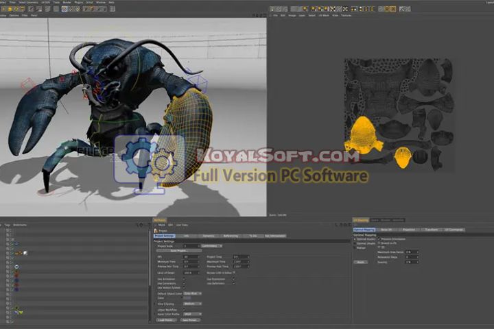This screenshot has height=329, width=494.
Task: Switch to Info tab in Project attributes
Action: (x=186, y=236)
